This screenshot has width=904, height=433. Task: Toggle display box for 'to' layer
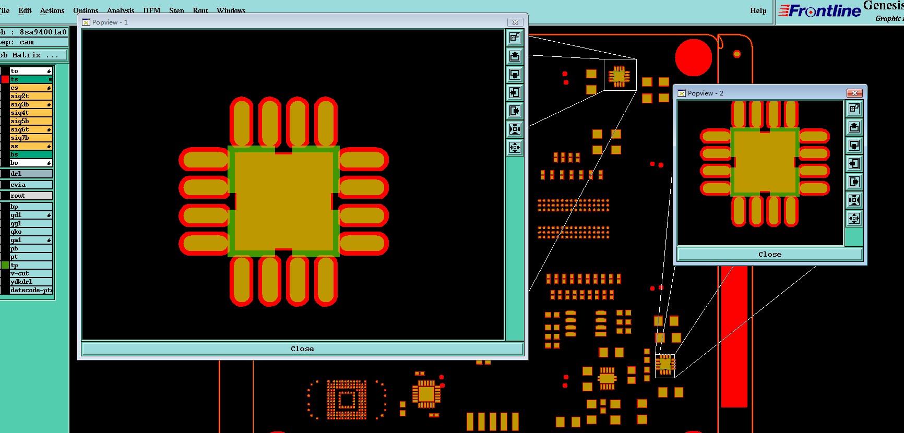click(x=5, y=71)
